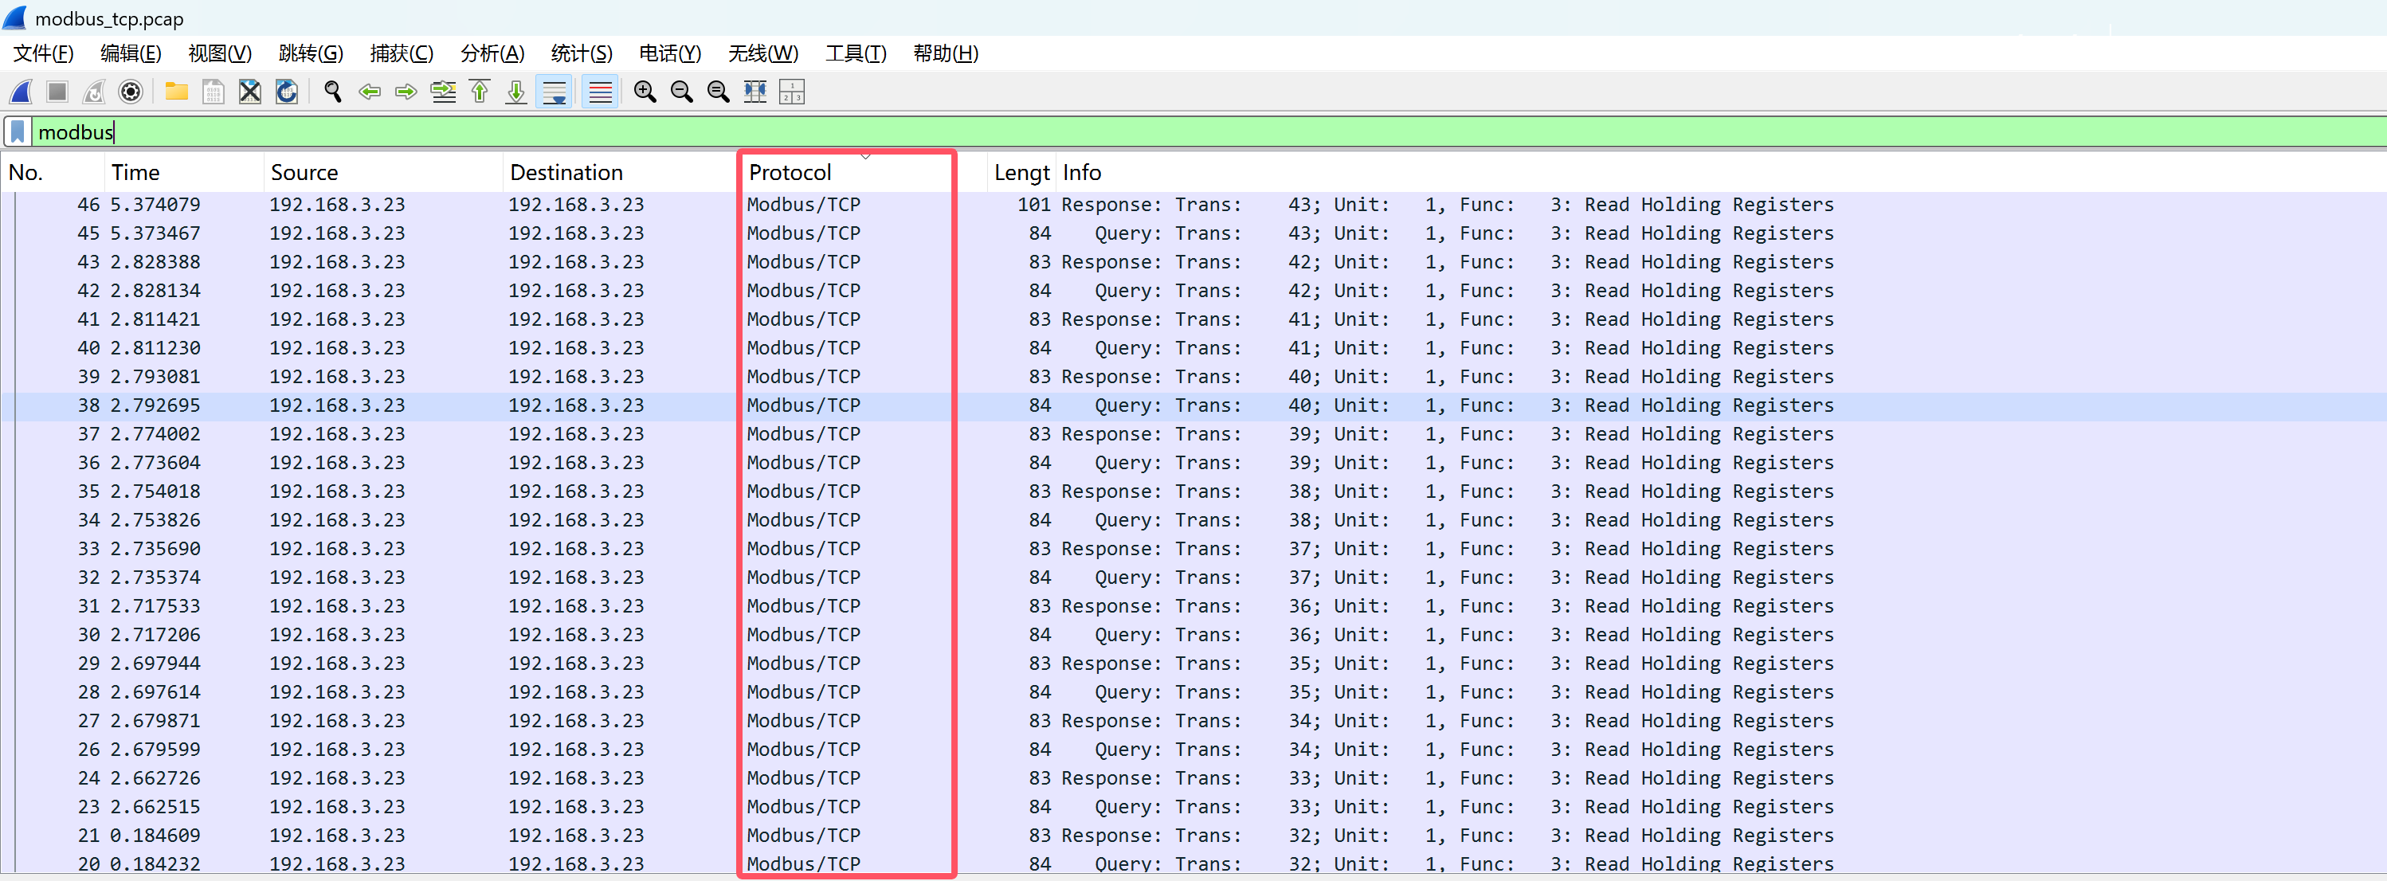Open the 捕获(C) menu
This screenshot has height=881, width=2387.
click(x=402, y=53)
